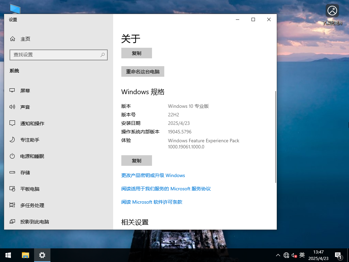This screenshot has width=349, height=262.
Task: Click 重命名这台电脑 button
Action: click(142, 71)
